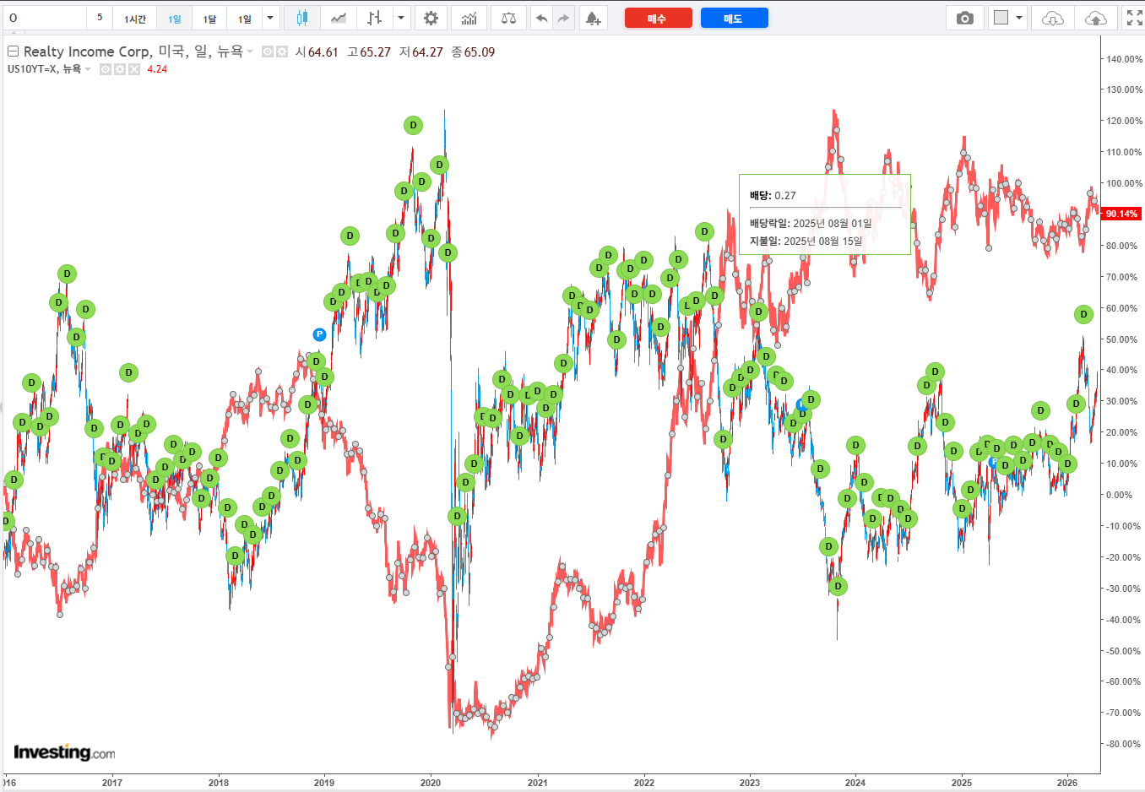1145x792 pixels.
Task: Open settings gear for US10YT=X series
Action: (x=120, y=69)
